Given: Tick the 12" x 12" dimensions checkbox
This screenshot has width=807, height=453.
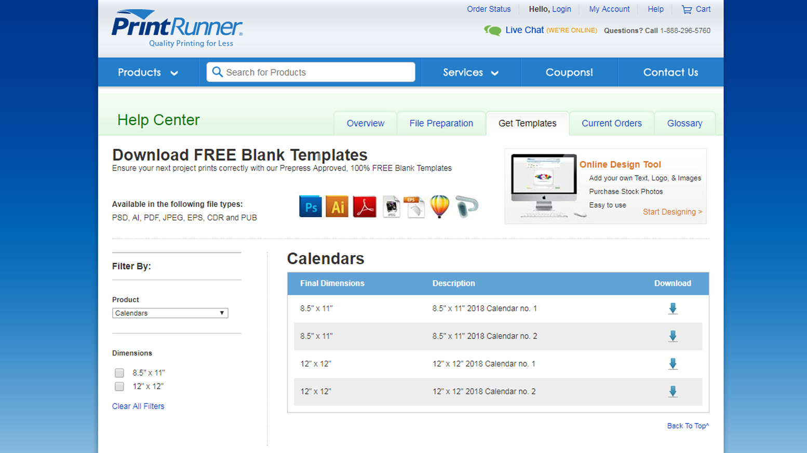Looking at the screenshot, I should (119, 386).
